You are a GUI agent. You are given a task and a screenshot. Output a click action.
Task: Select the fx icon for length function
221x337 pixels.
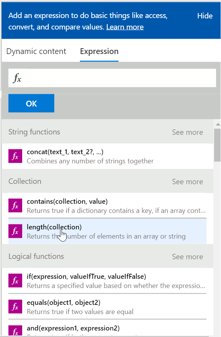(x=15, y=231)
